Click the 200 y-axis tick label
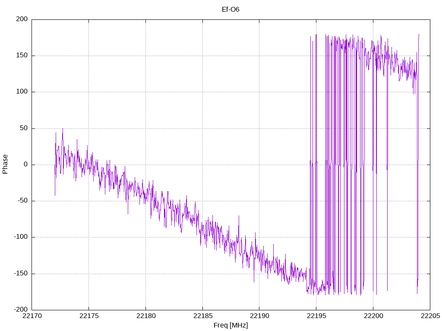The height and width of the screenshot is (331, 442). pos(22,19)
